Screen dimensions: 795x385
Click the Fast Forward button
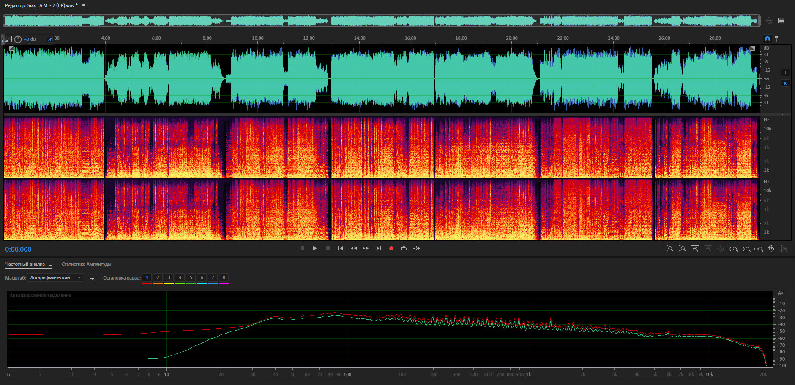point(366,248)
